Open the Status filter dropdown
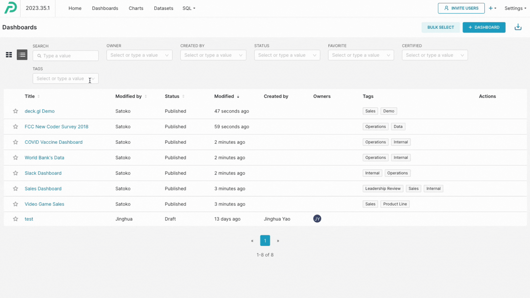 [287, 55]
